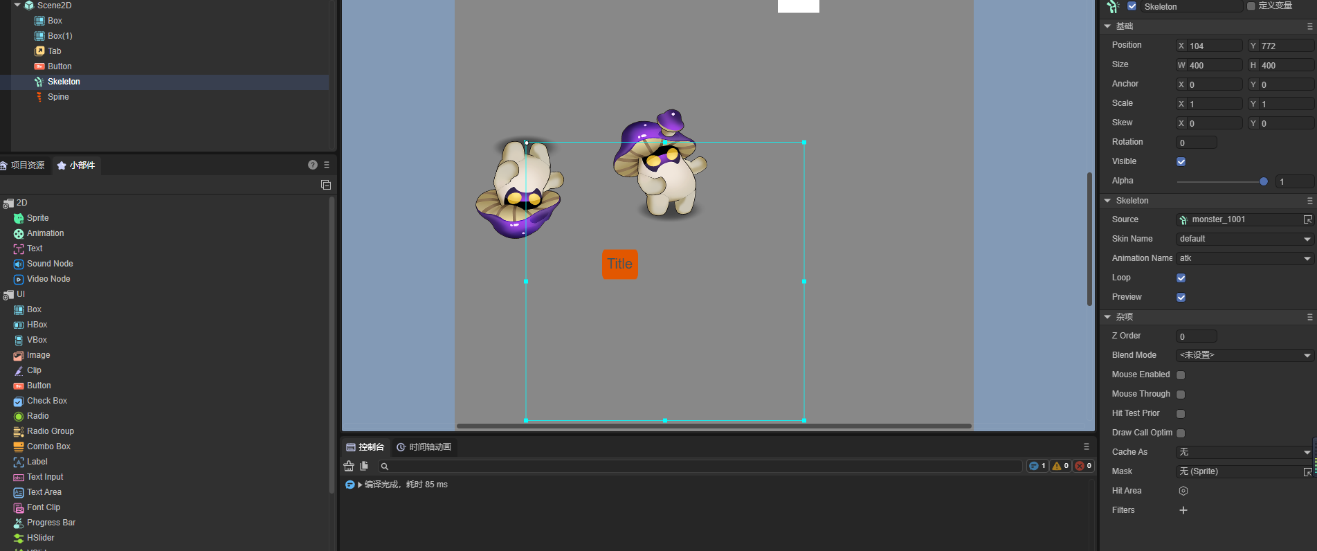Uncheck the Loop checkbox

tap(1181, 278)
